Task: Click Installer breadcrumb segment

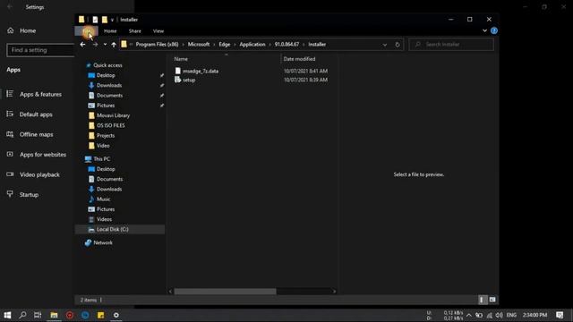Action: pos(317,44)
